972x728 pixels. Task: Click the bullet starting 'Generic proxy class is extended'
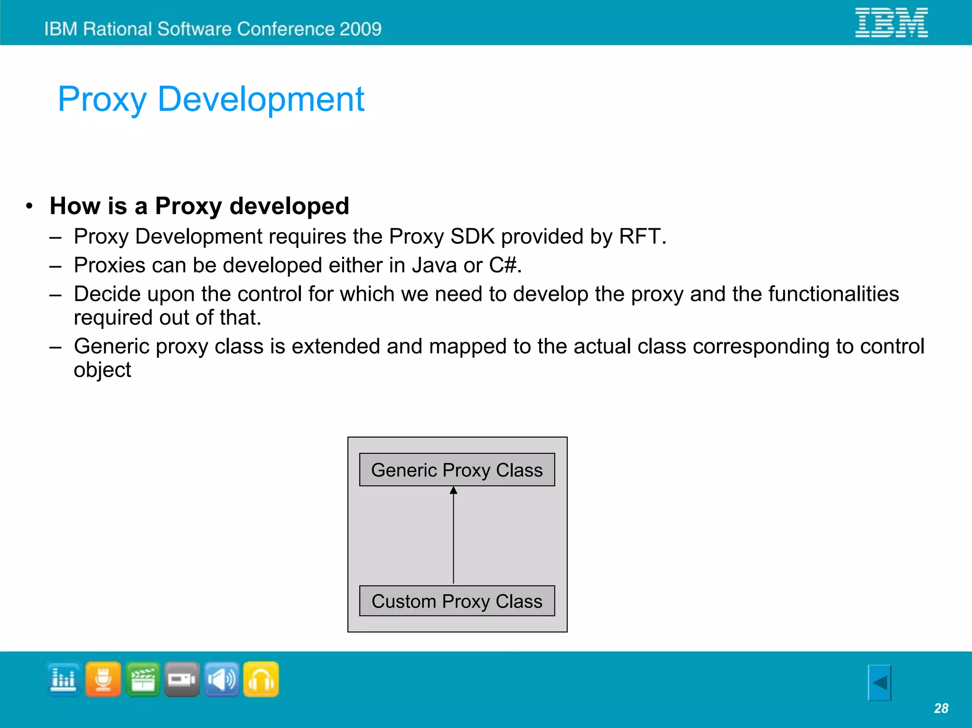point(499,358)
